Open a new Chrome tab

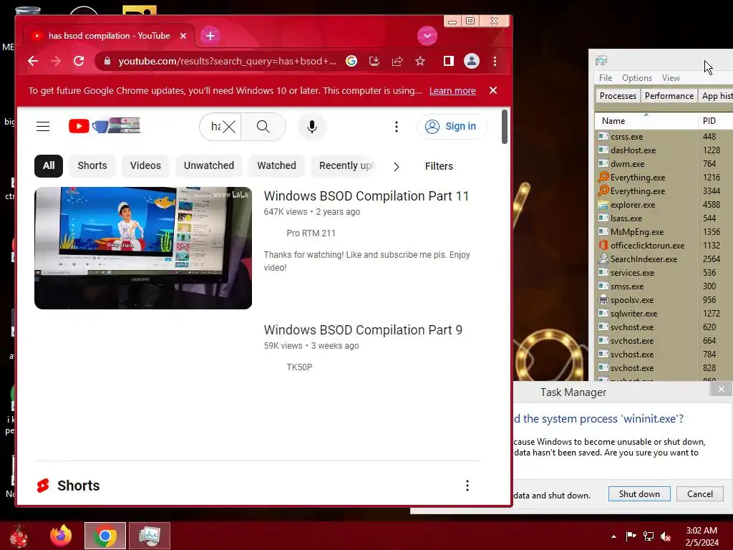(x=210, y=36)
